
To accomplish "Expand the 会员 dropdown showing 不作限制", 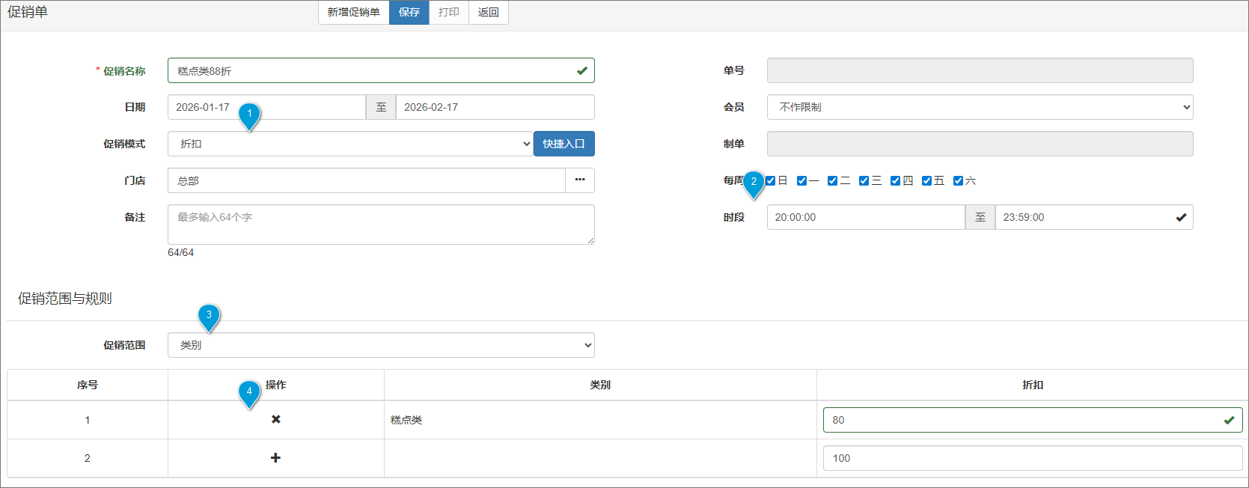I will [980, 107].
